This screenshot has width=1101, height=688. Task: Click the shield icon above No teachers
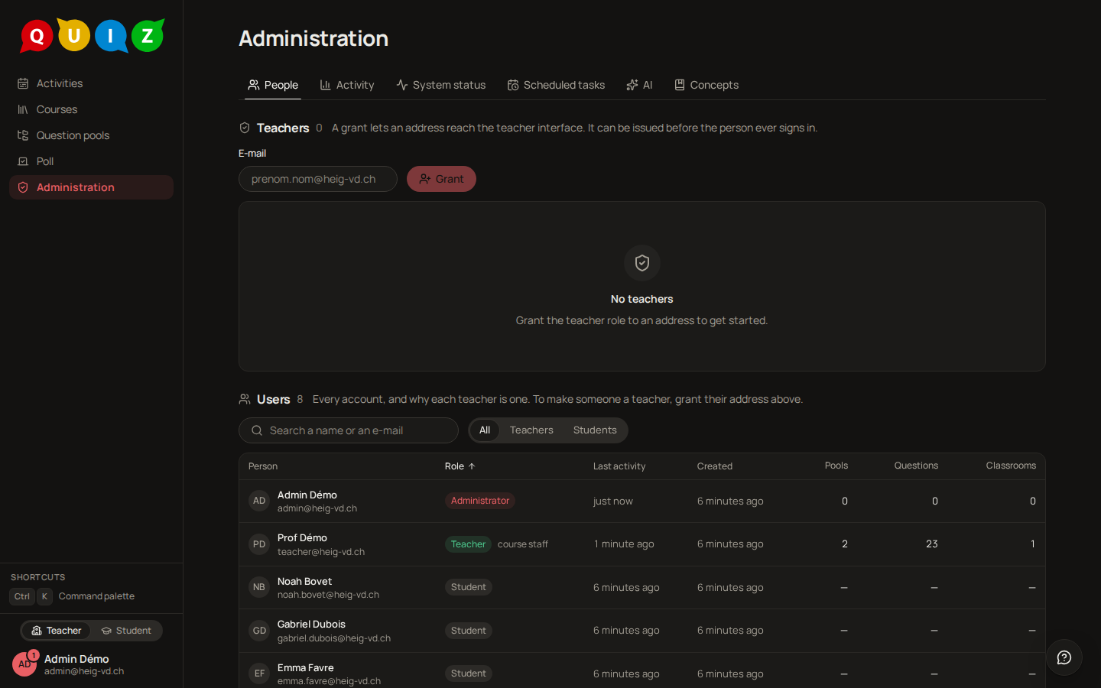642,263
